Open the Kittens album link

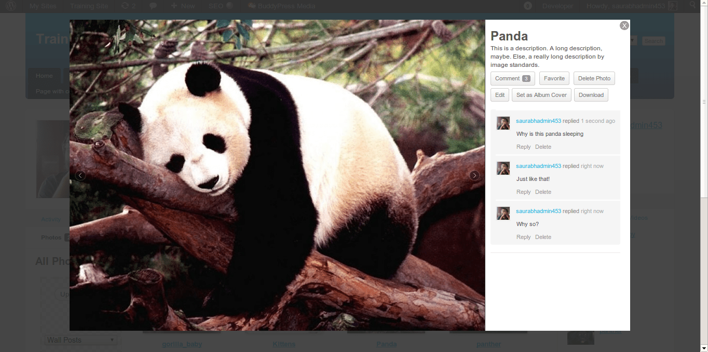point(284,344)
